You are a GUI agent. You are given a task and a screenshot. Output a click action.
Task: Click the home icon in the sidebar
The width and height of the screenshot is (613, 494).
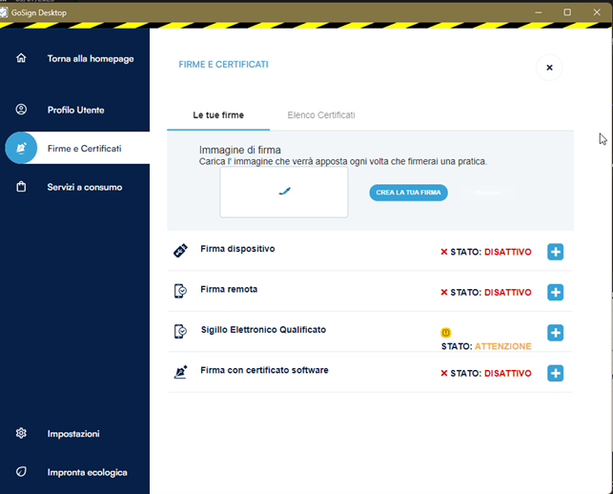(21, 58)
